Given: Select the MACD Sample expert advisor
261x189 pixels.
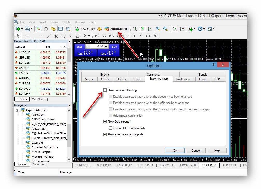Looking at the screenshot, I should point(41,152).
